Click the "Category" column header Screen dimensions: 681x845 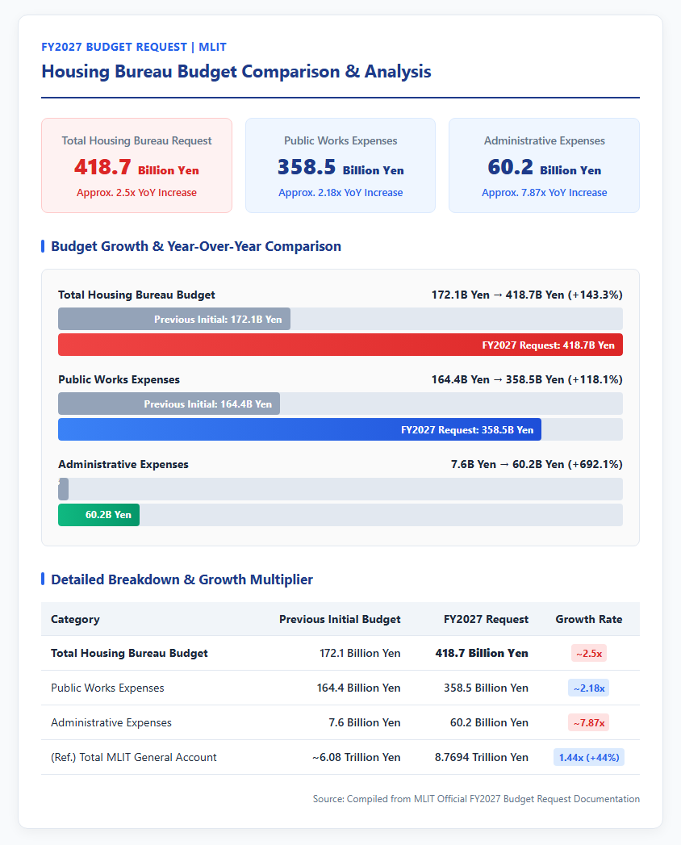(x=75, y=619)
